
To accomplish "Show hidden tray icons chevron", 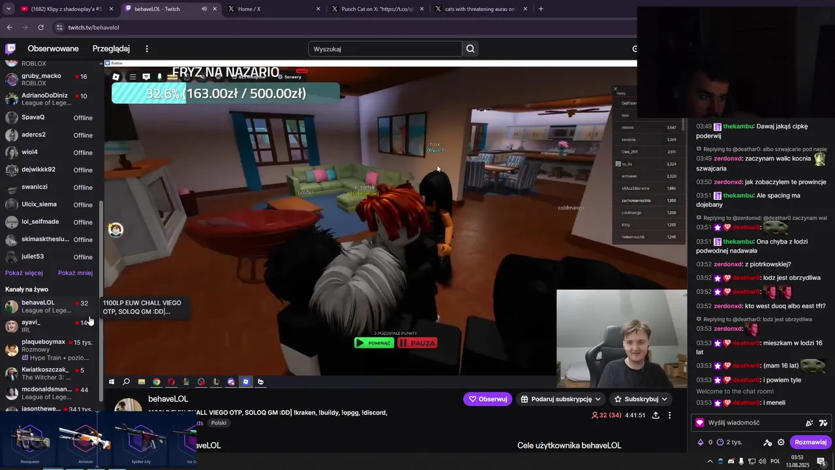I will (x=710, y=461).
